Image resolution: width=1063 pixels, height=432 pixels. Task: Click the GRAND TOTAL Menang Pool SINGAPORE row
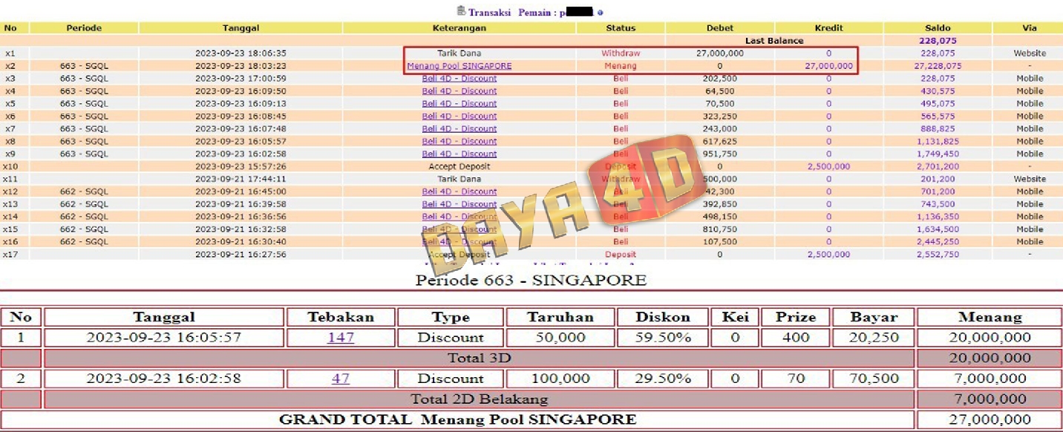[457, 419]
